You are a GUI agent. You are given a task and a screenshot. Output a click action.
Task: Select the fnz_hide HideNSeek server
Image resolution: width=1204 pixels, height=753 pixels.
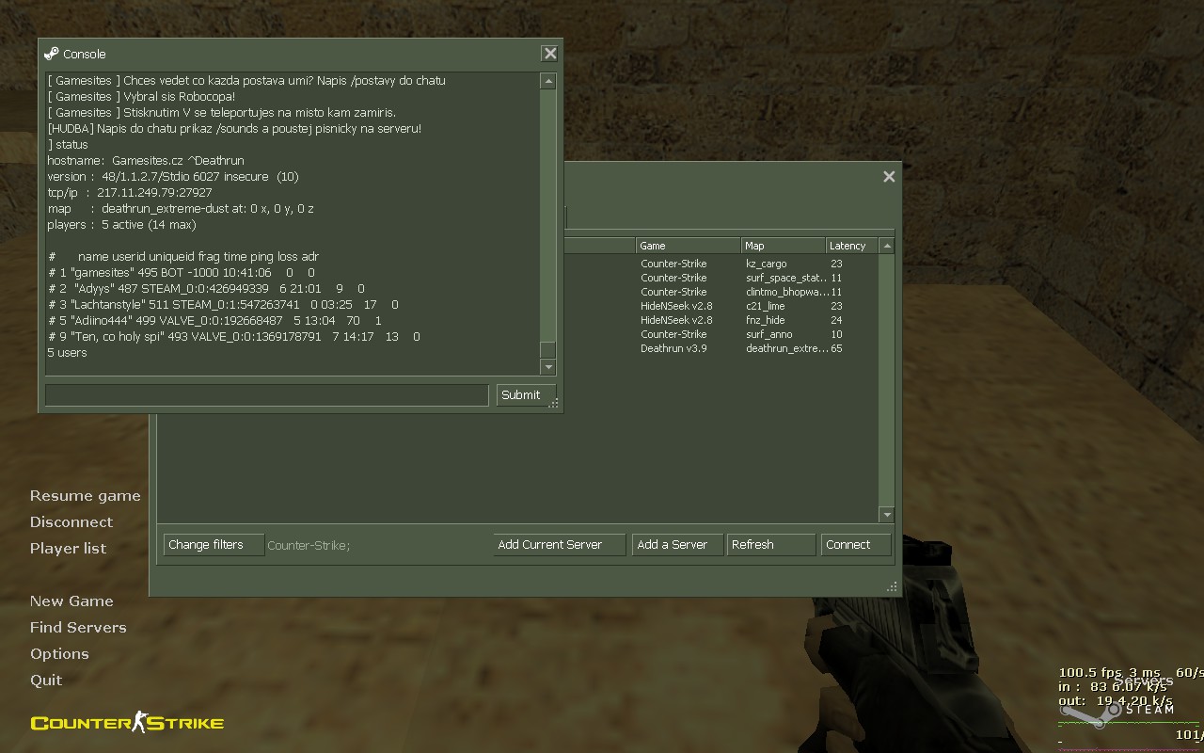(721, 320)
